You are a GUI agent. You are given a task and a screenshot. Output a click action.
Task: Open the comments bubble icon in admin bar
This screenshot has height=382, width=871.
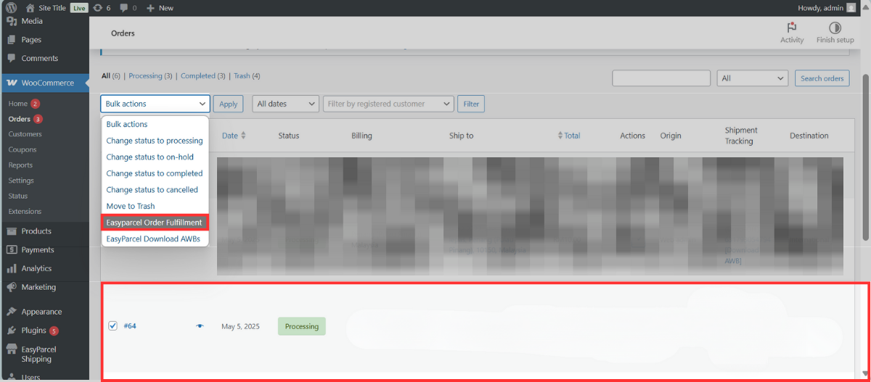[x=123, y=8]
